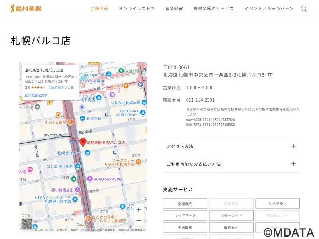Click the phone number 011-214-2391
Viewport: 319px width, 239px height.
coord(200,100)
